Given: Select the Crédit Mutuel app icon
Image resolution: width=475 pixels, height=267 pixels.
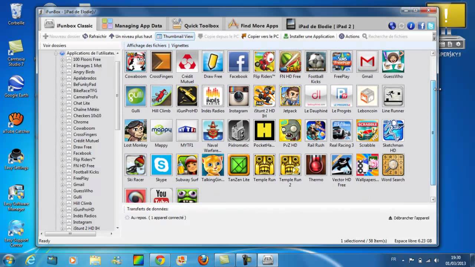Looking at the screenshot, I should [x=187, y=62].
